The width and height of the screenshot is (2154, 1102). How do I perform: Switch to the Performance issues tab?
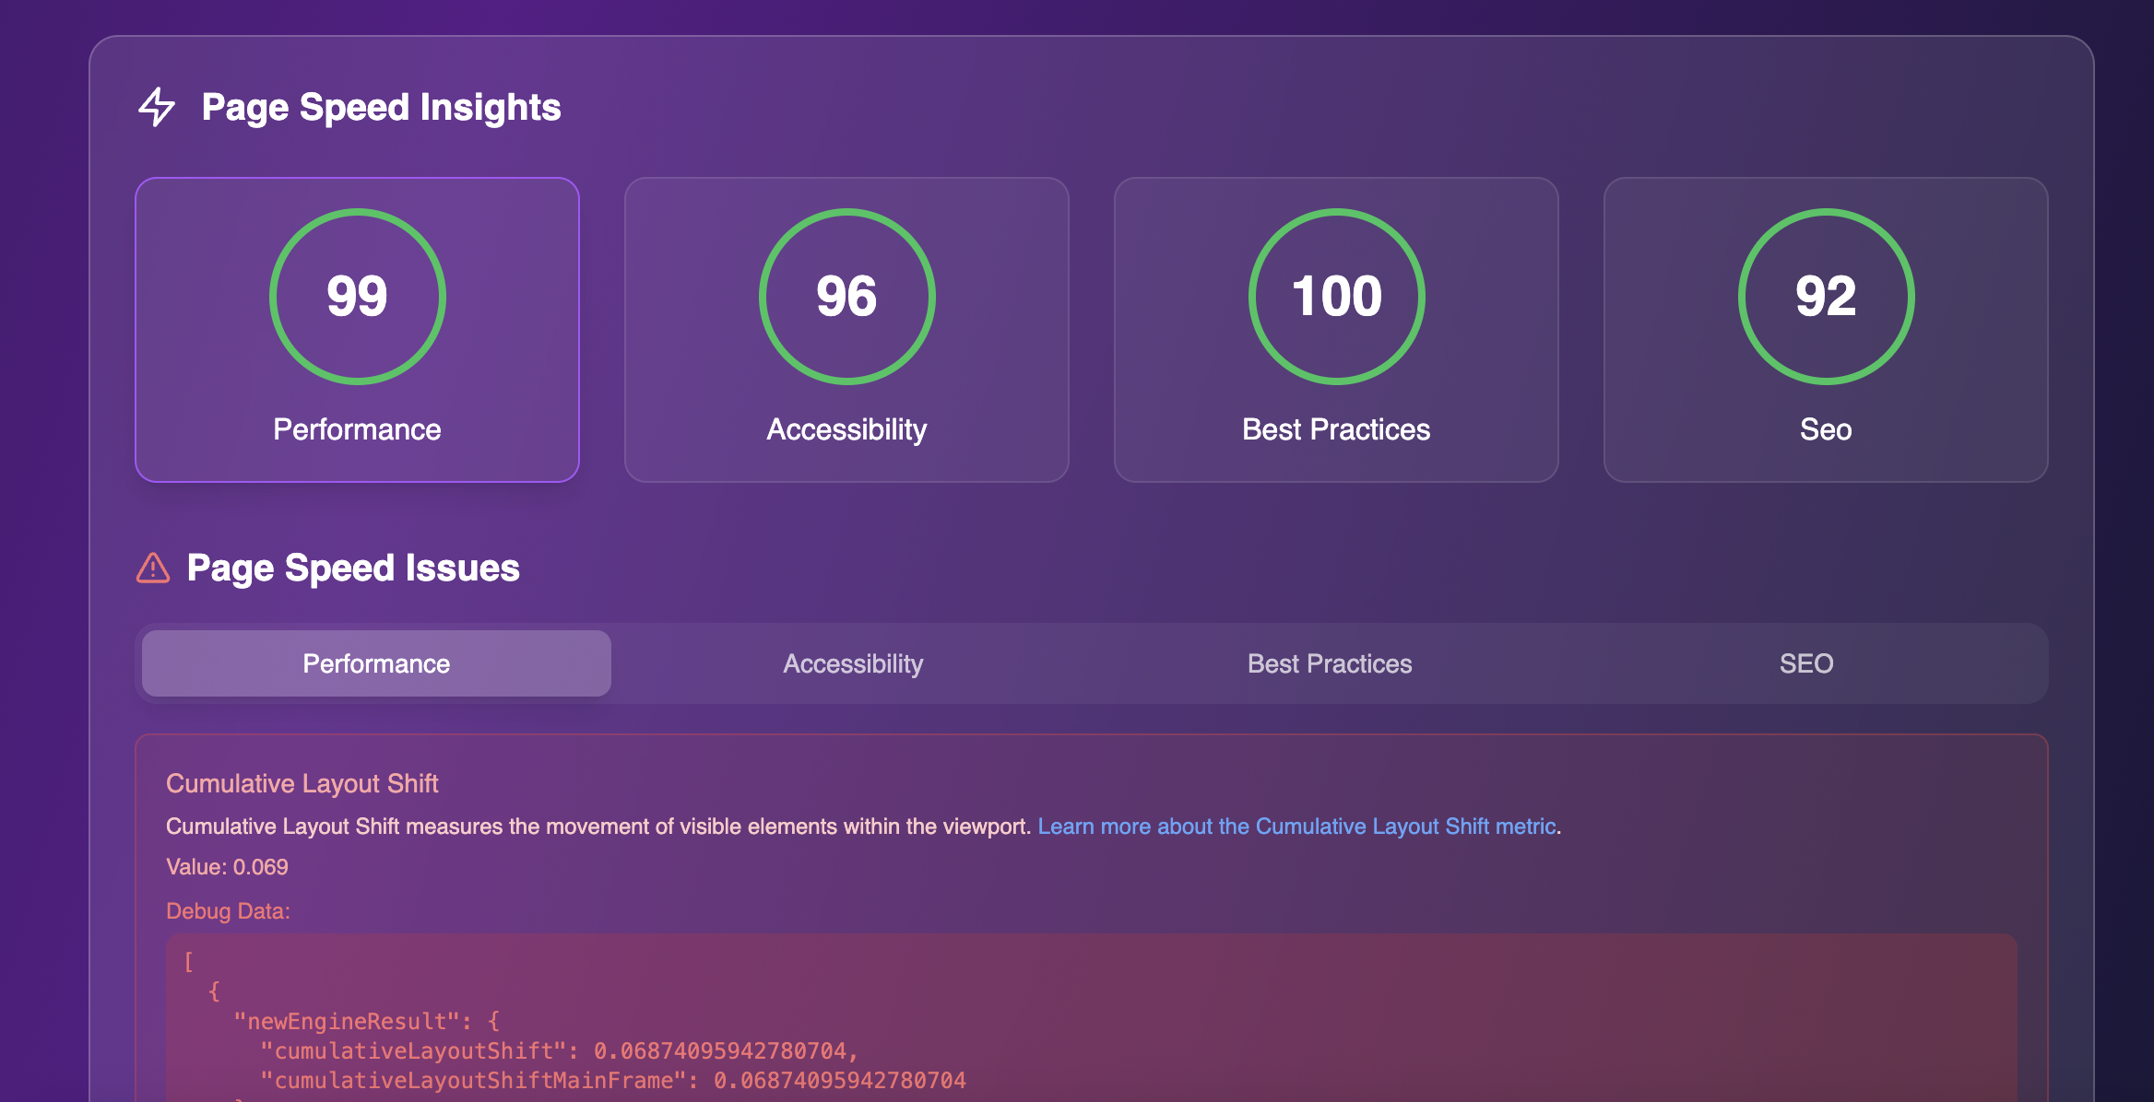pyautogui.click(x=376, y=663)
